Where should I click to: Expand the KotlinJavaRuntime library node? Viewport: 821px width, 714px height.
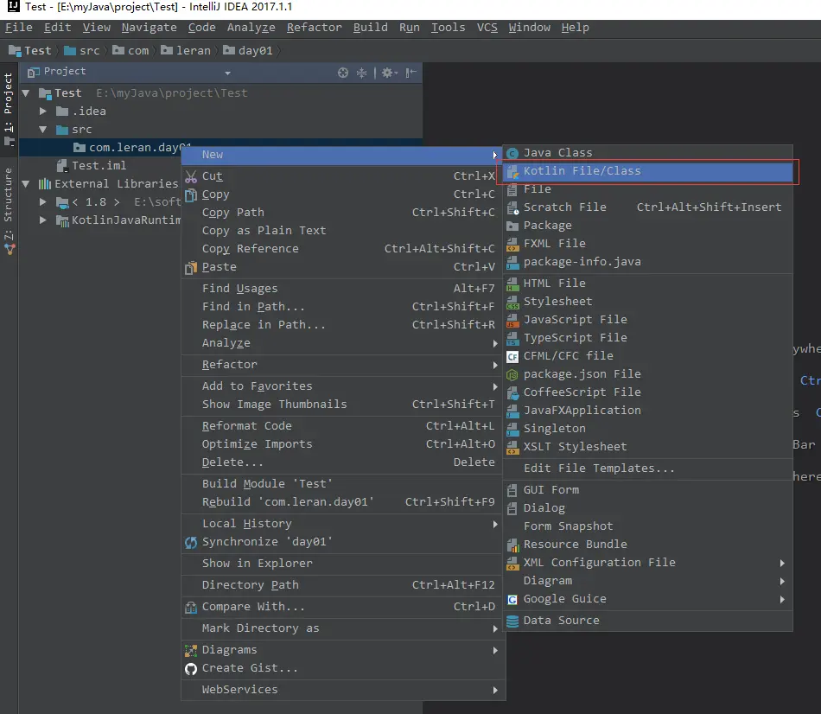pyautogui.click(x=43, y=220)
